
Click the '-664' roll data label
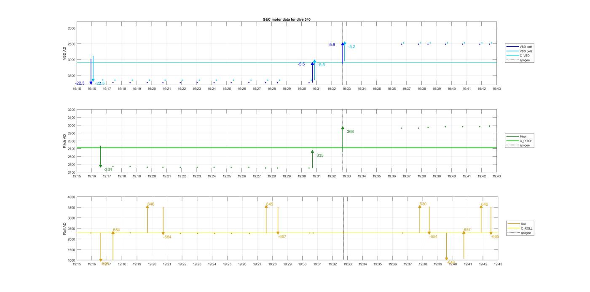coord(167,237)
